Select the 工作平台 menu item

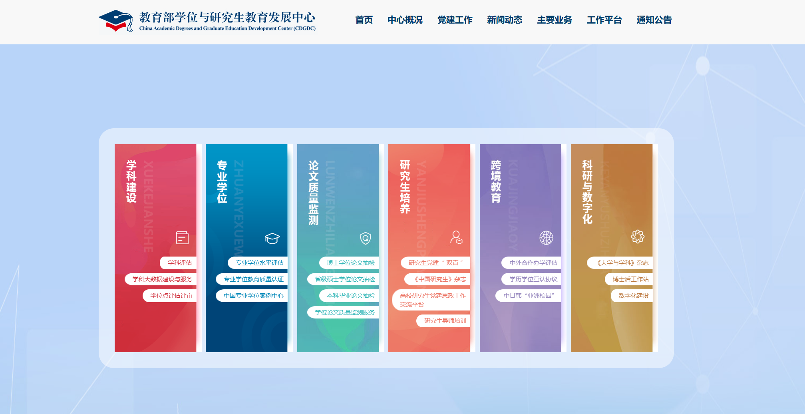[604, 20]
